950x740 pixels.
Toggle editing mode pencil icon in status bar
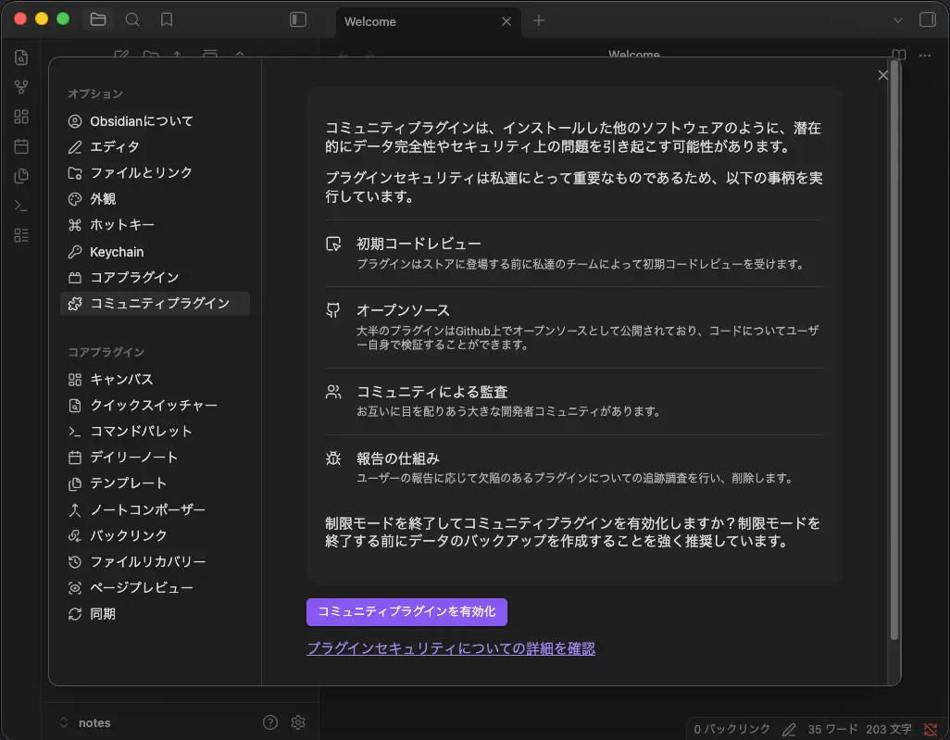(x=789, y=729)
